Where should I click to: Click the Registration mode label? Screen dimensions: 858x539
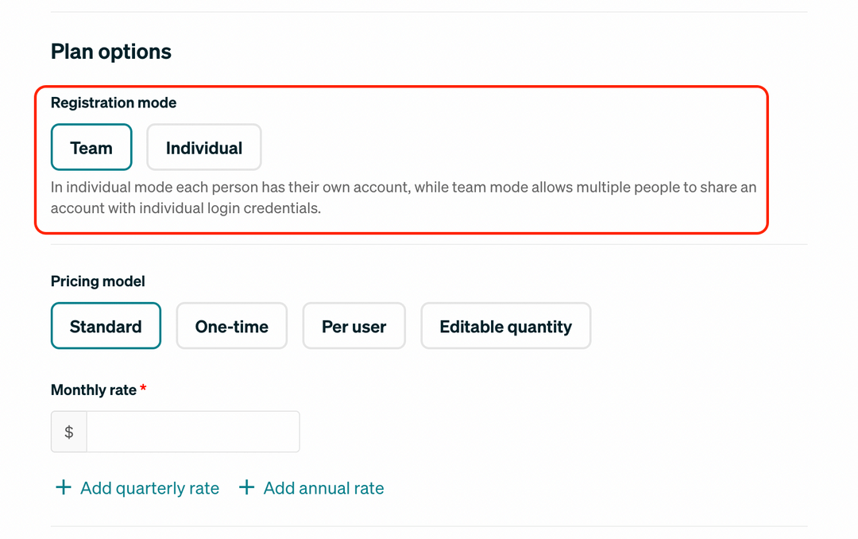pyautogui.click(x=113, y=103)
